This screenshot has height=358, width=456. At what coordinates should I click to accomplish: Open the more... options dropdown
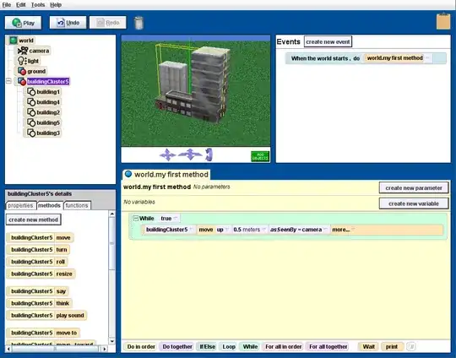click(x=353, y=230)
